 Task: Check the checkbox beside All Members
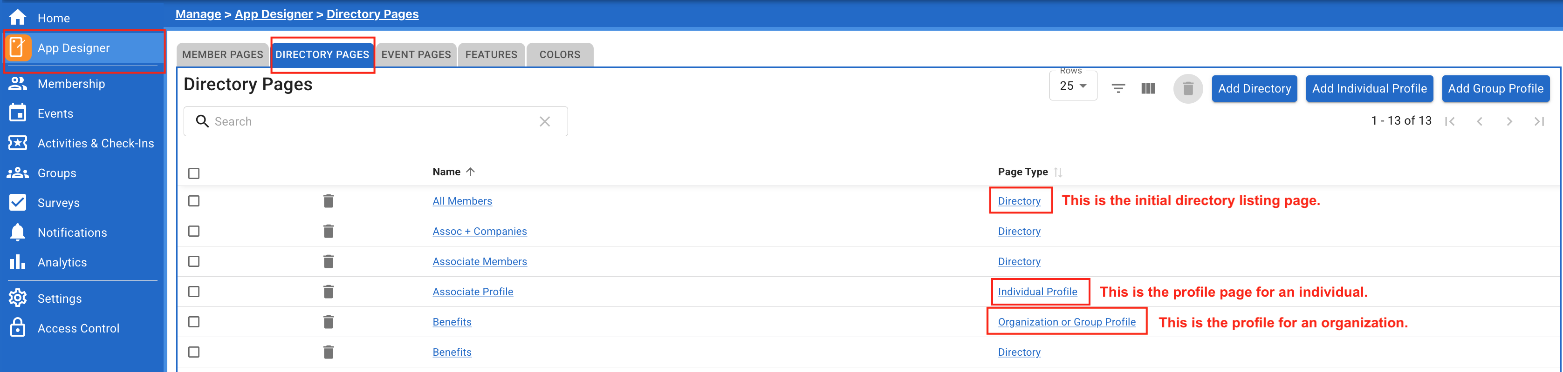point(194,200)
